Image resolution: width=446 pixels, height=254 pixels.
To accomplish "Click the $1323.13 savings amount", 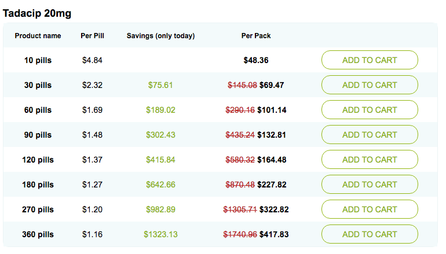I will [x=160, y=234].
